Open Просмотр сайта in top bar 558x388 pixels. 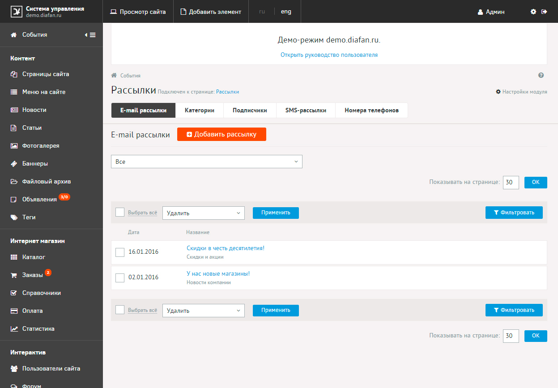click(x=138, y=12)
